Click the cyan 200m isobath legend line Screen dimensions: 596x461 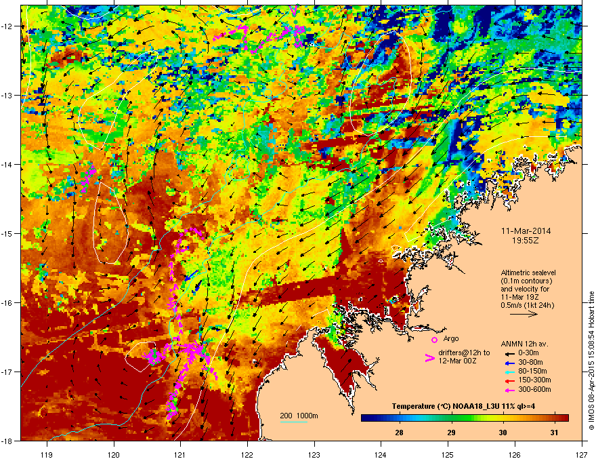pyautogui.click(x=294, y=422)
